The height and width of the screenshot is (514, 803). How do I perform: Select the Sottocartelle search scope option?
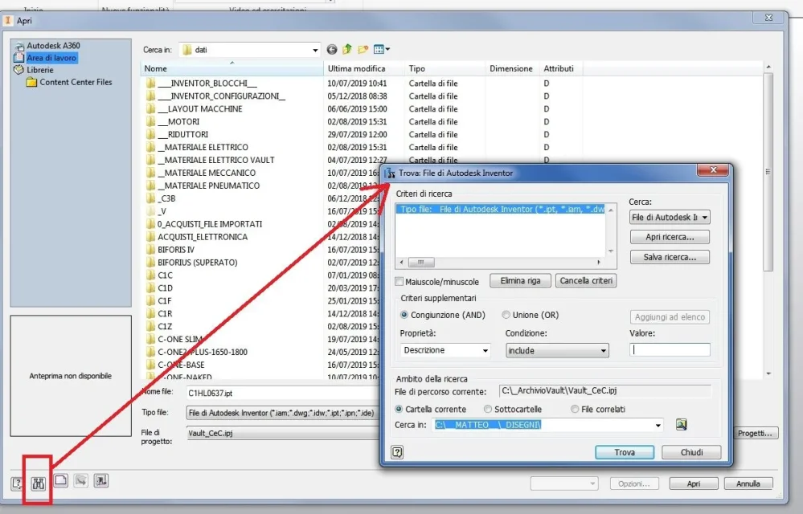[x=488, y=409]
